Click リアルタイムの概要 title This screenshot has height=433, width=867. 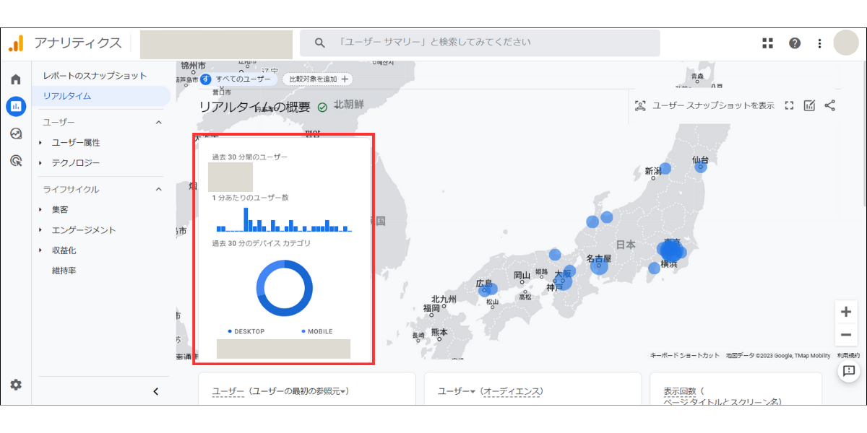click(254, 108)
